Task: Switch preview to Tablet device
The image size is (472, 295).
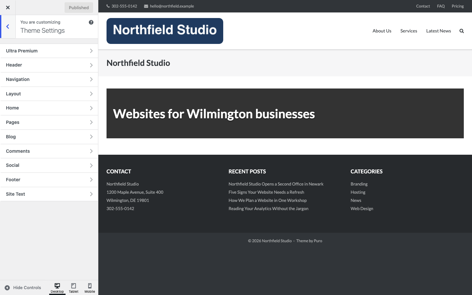Action: pyautogui.click(x=74, y=288)
